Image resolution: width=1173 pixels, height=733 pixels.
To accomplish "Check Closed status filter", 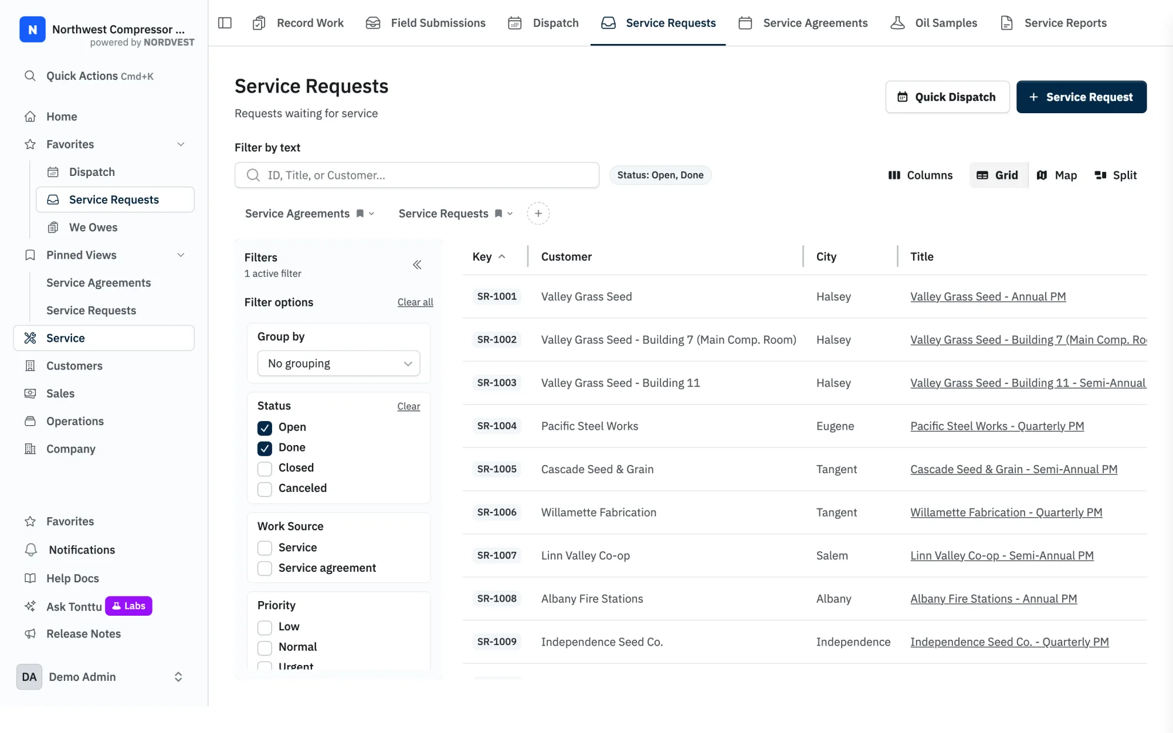I will pyautogui.click(x=265, y=469).
